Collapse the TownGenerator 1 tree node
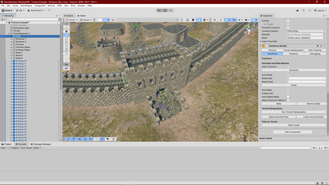The width and height of the screenshot is (329, 185). 9,33
